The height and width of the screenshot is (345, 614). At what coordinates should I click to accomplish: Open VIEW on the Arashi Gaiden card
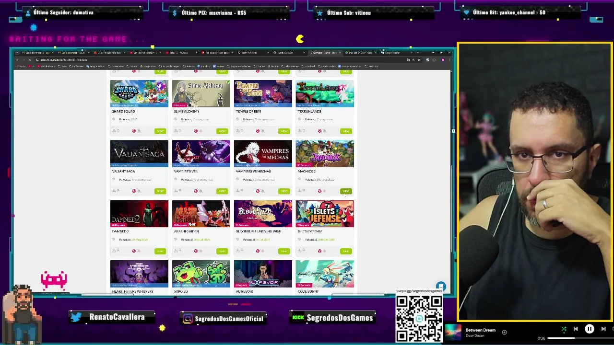[222, 251]
